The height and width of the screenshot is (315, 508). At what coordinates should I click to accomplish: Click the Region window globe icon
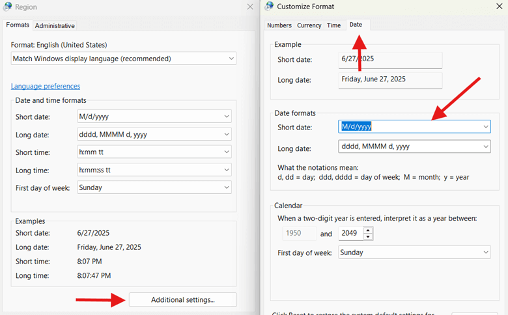point(7,7)
